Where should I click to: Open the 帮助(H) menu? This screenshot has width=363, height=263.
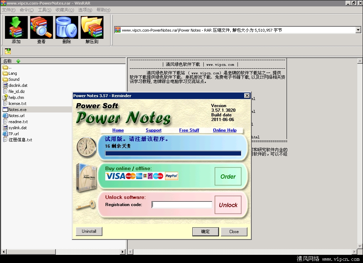click(103, 10)
